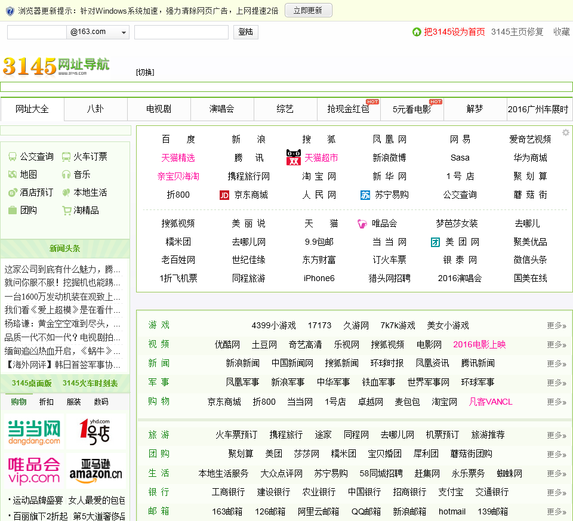This screenshot has width=573, height=521.
Task: Open the 163邮箱 link
Action: coord(227,511)
